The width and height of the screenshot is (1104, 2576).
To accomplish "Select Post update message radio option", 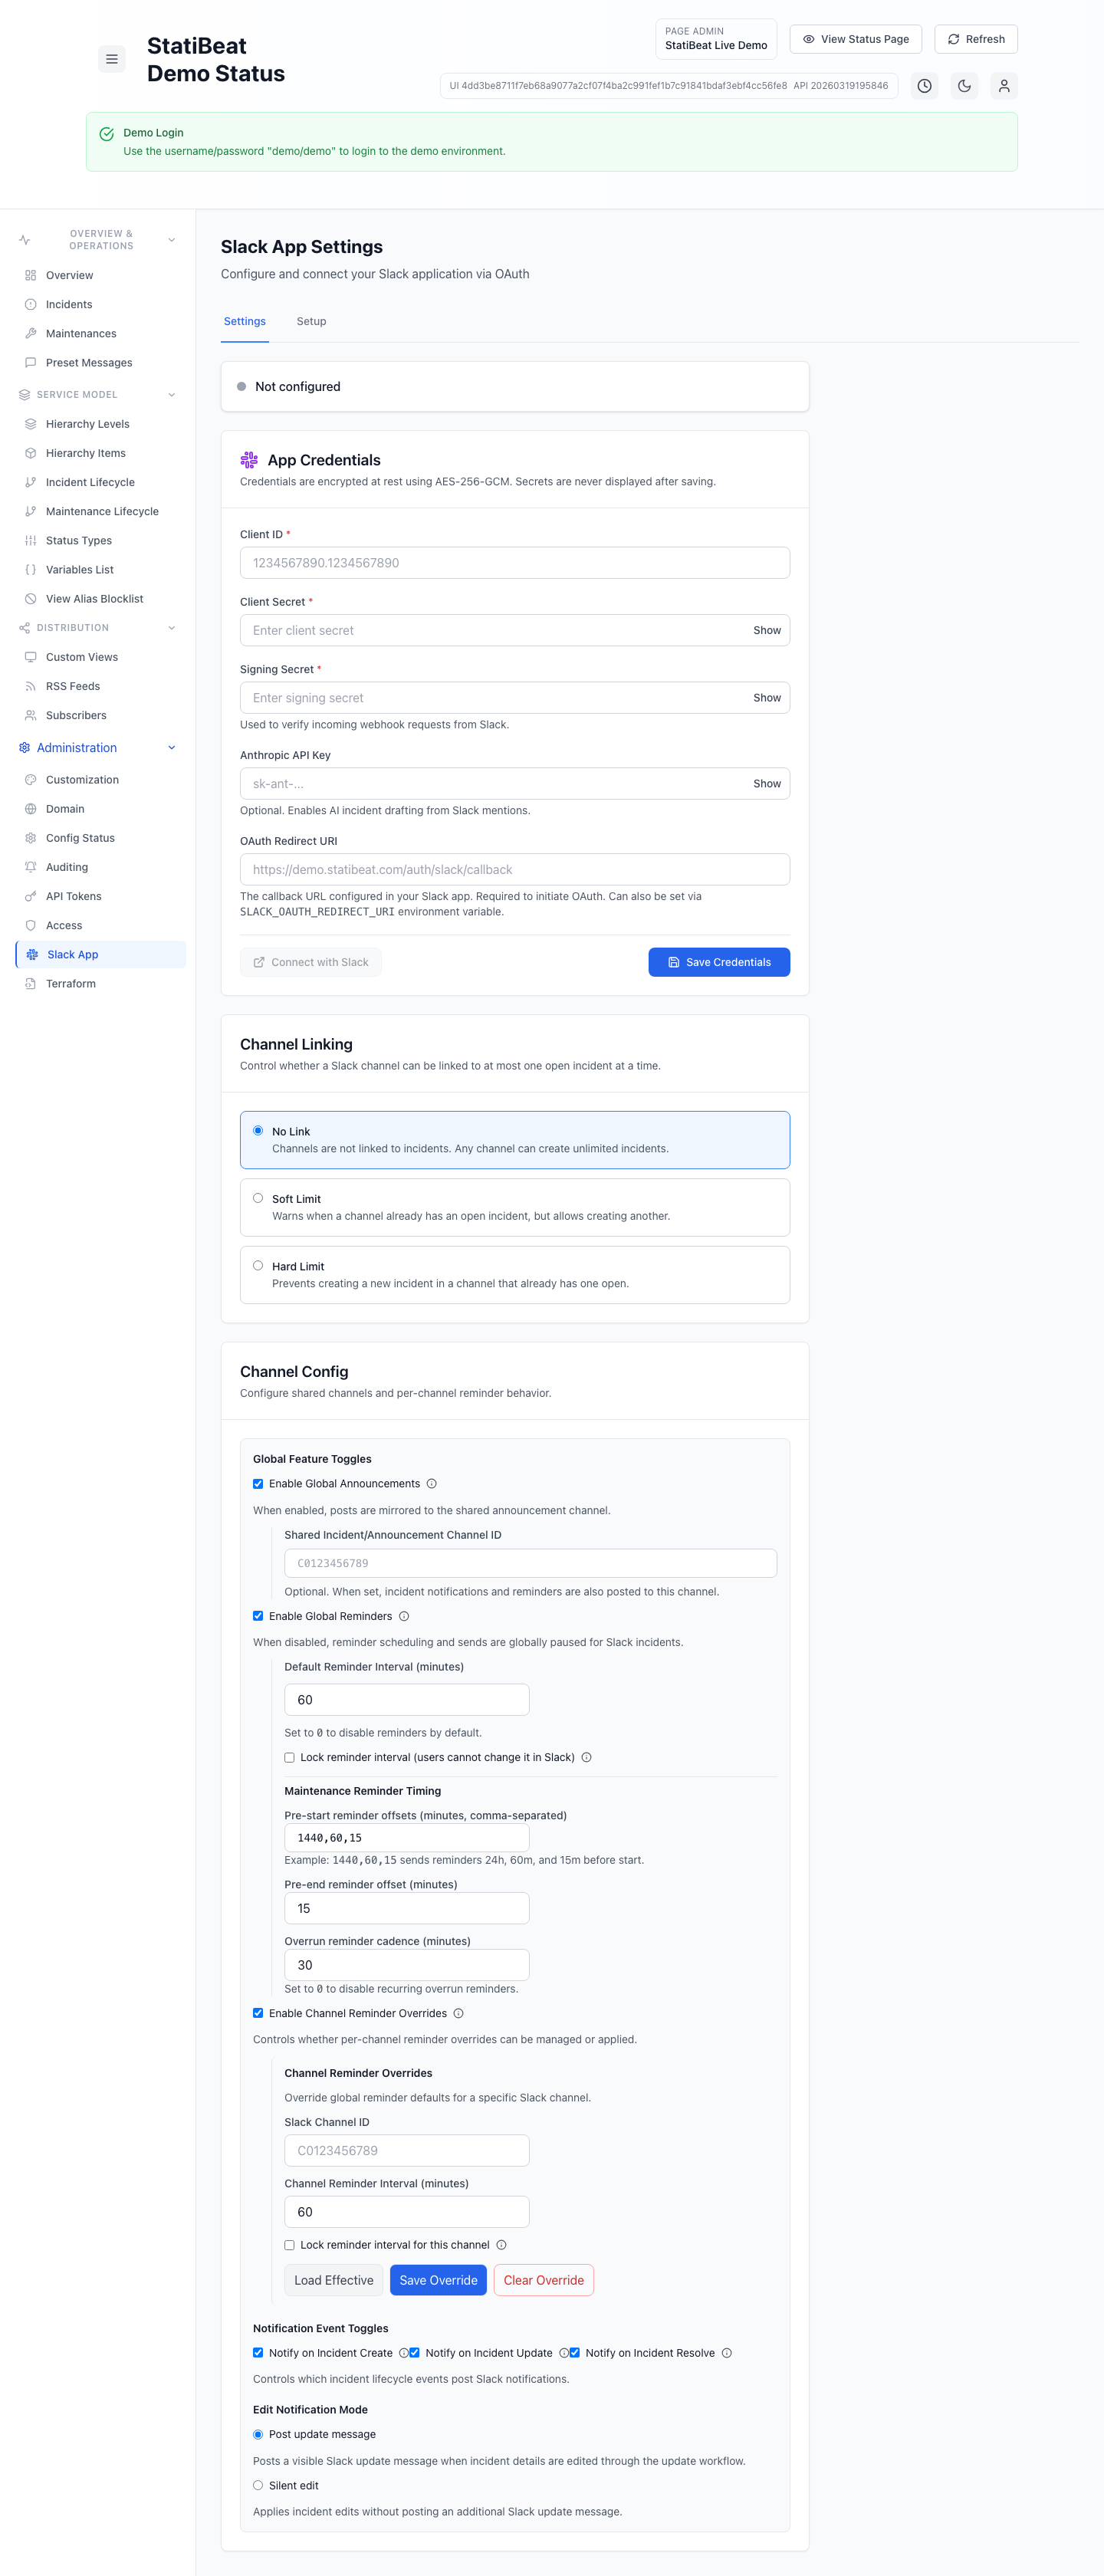I will pos(258,2434).
